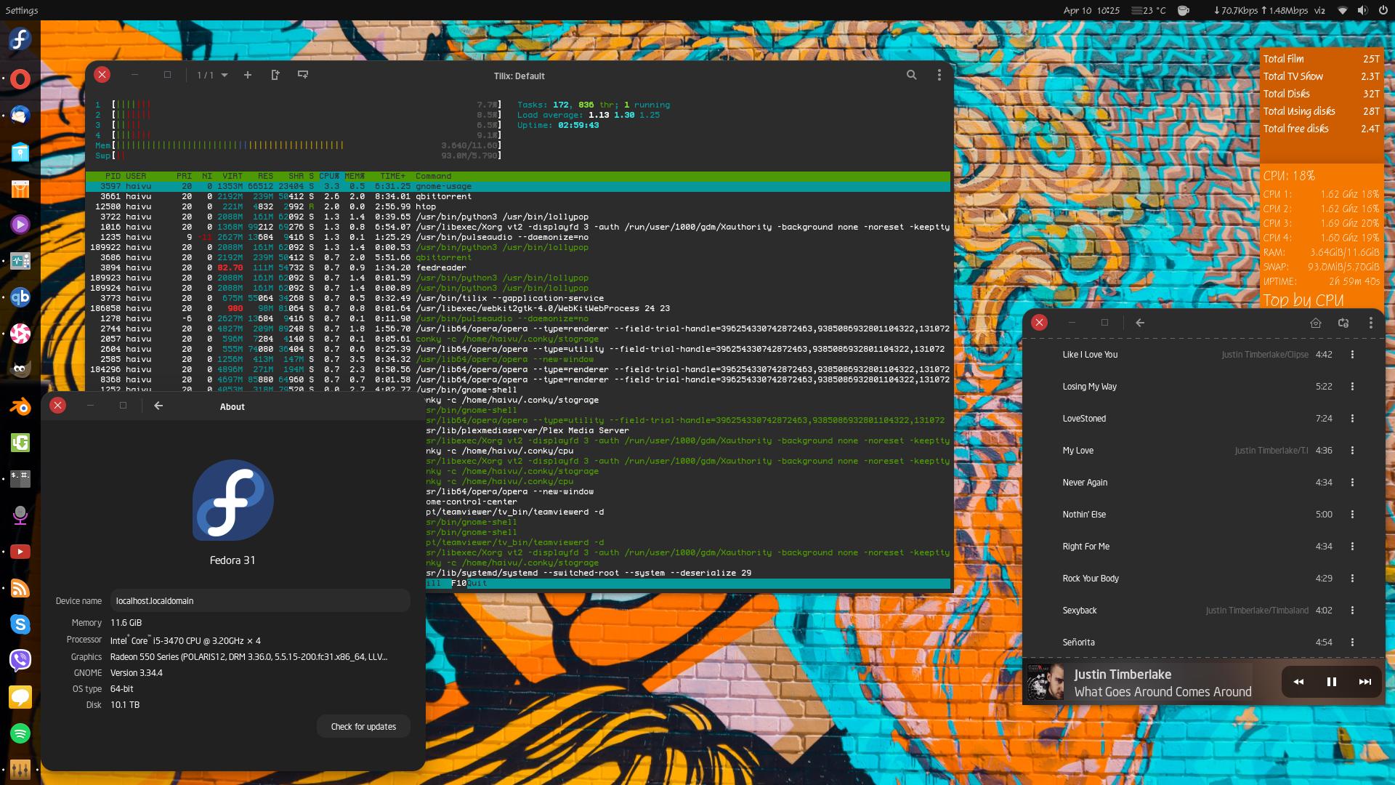The image size is (1395, 785).
Task: Expand the Tilix session switcher 1 / 1
Action: point(213,76)
